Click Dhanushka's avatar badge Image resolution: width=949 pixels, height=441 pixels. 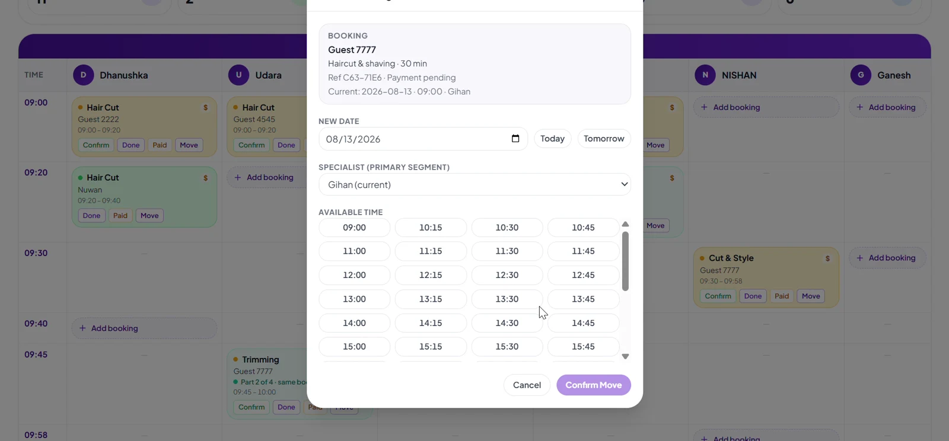pyautogui.click(x=84, y=75)
